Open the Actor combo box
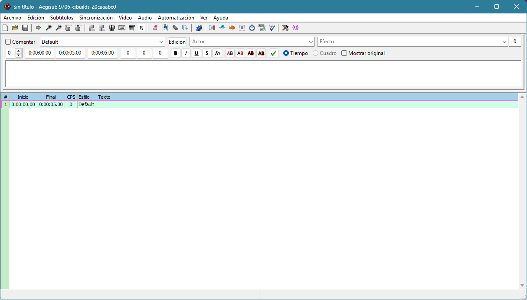527x300 pixels. point(252,42)
